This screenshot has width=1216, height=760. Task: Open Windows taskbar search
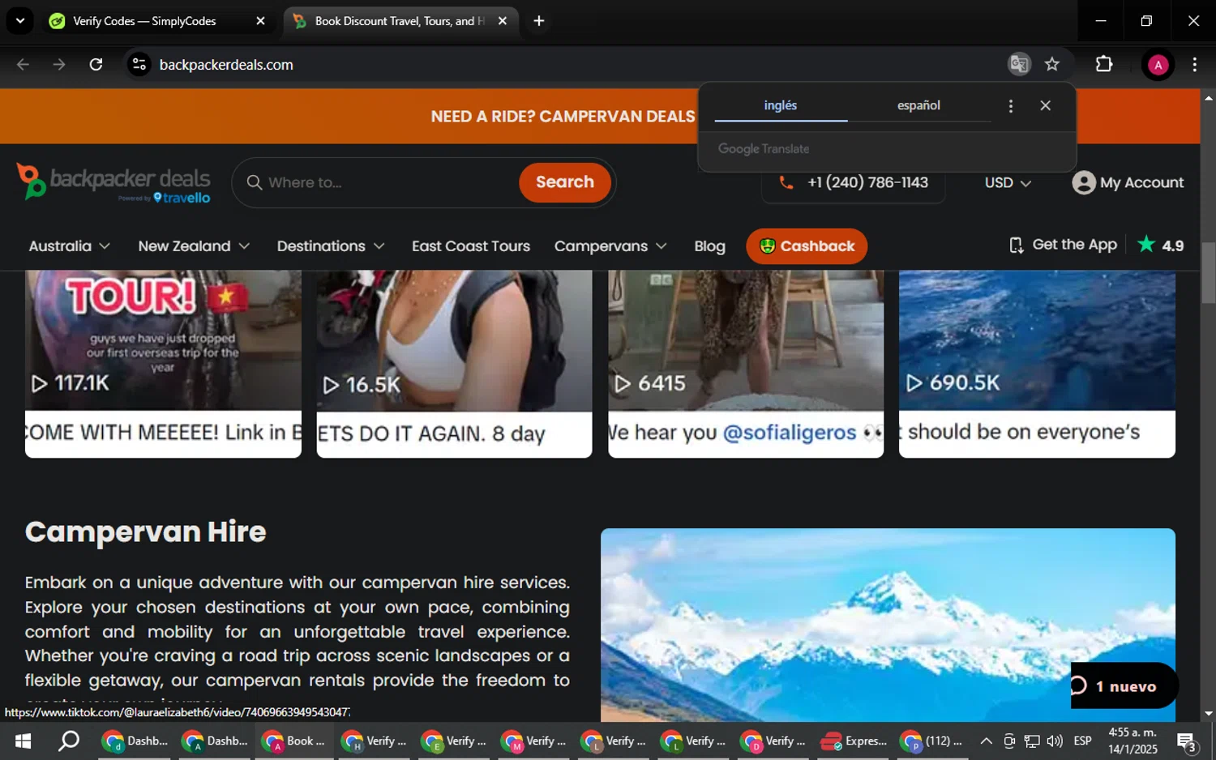[70, 741]
